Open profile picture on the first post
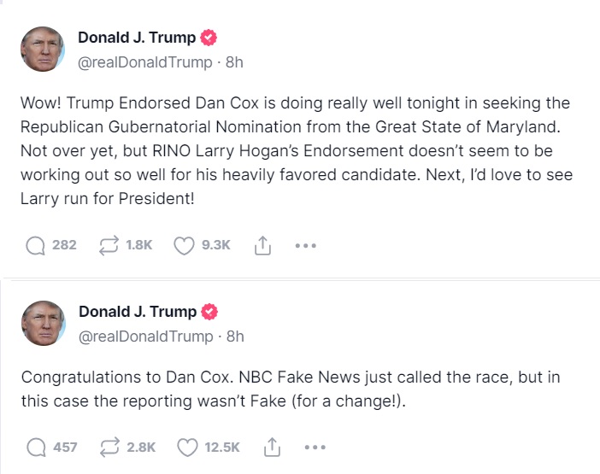The image size is (600, 474). tap(43, 49)
